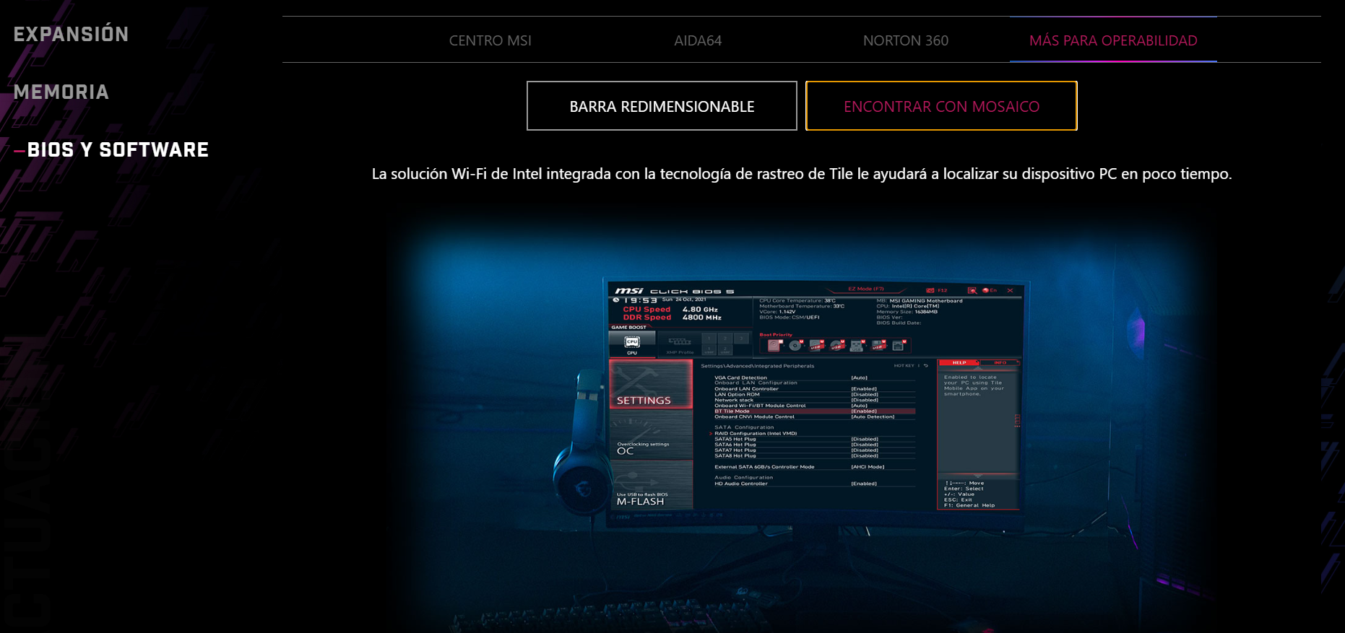Screen dimensions: 1345x633
Task: Click the VGA Card Detection row
Action: [x=814, y=377]
